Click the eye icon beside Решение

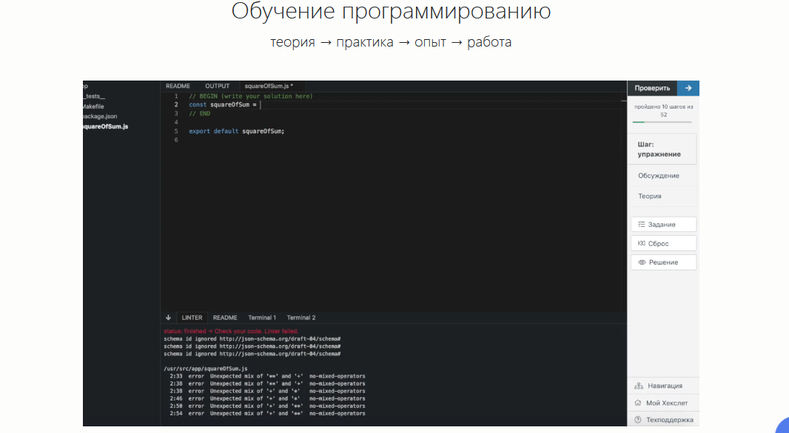(642, 262)
